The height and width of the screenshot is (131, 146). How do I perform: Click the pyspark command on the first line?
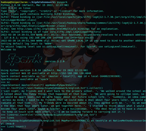62,2
